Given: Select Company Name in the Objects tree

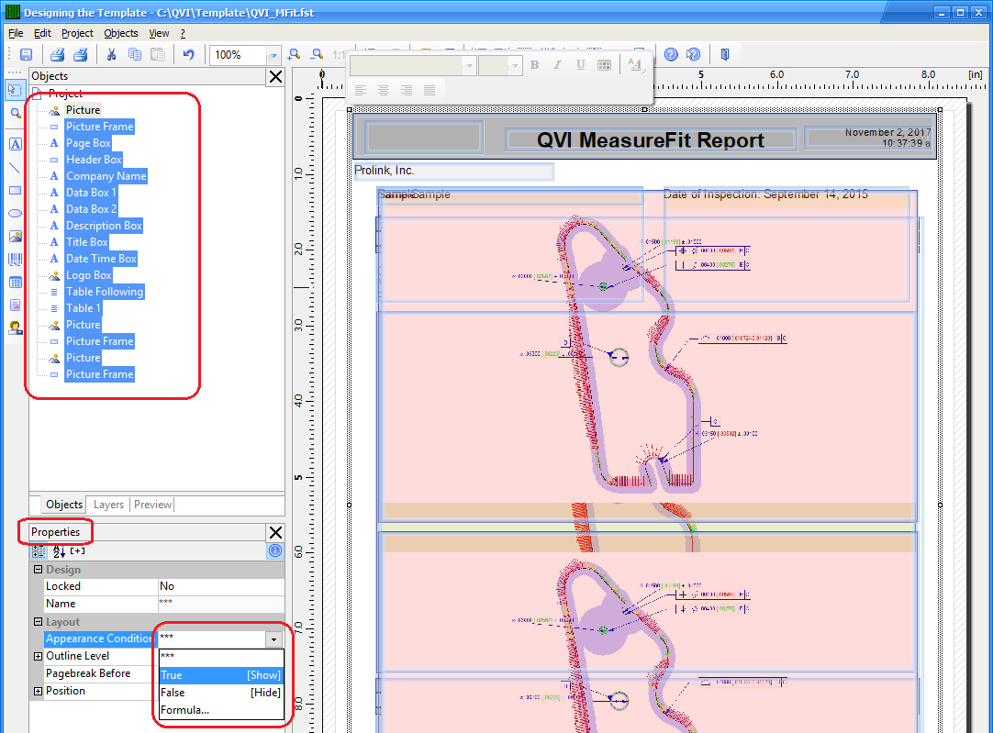Looking at the screenshot, I should coord(106,176).
